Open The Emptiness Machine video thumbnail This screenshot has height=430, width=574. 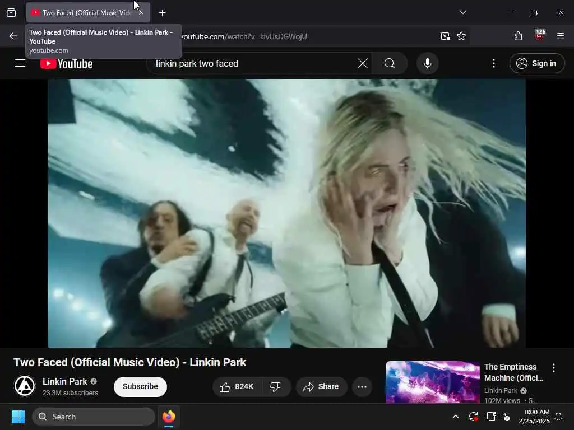point(433,382)
